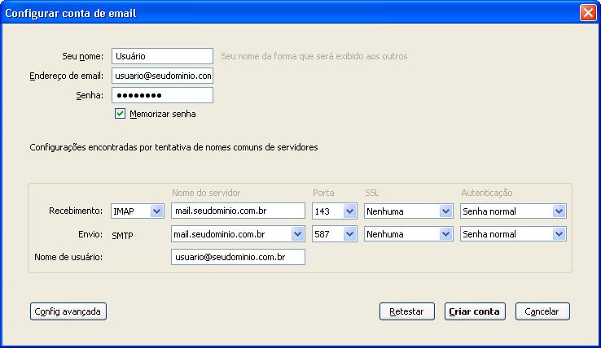Click the Endereço de email field

161,76
